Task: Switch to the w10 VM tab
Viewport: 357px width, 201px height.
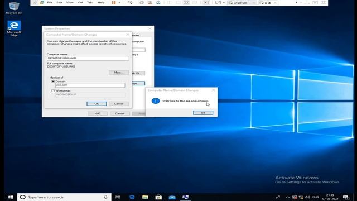Action: [x=268, y=3]
